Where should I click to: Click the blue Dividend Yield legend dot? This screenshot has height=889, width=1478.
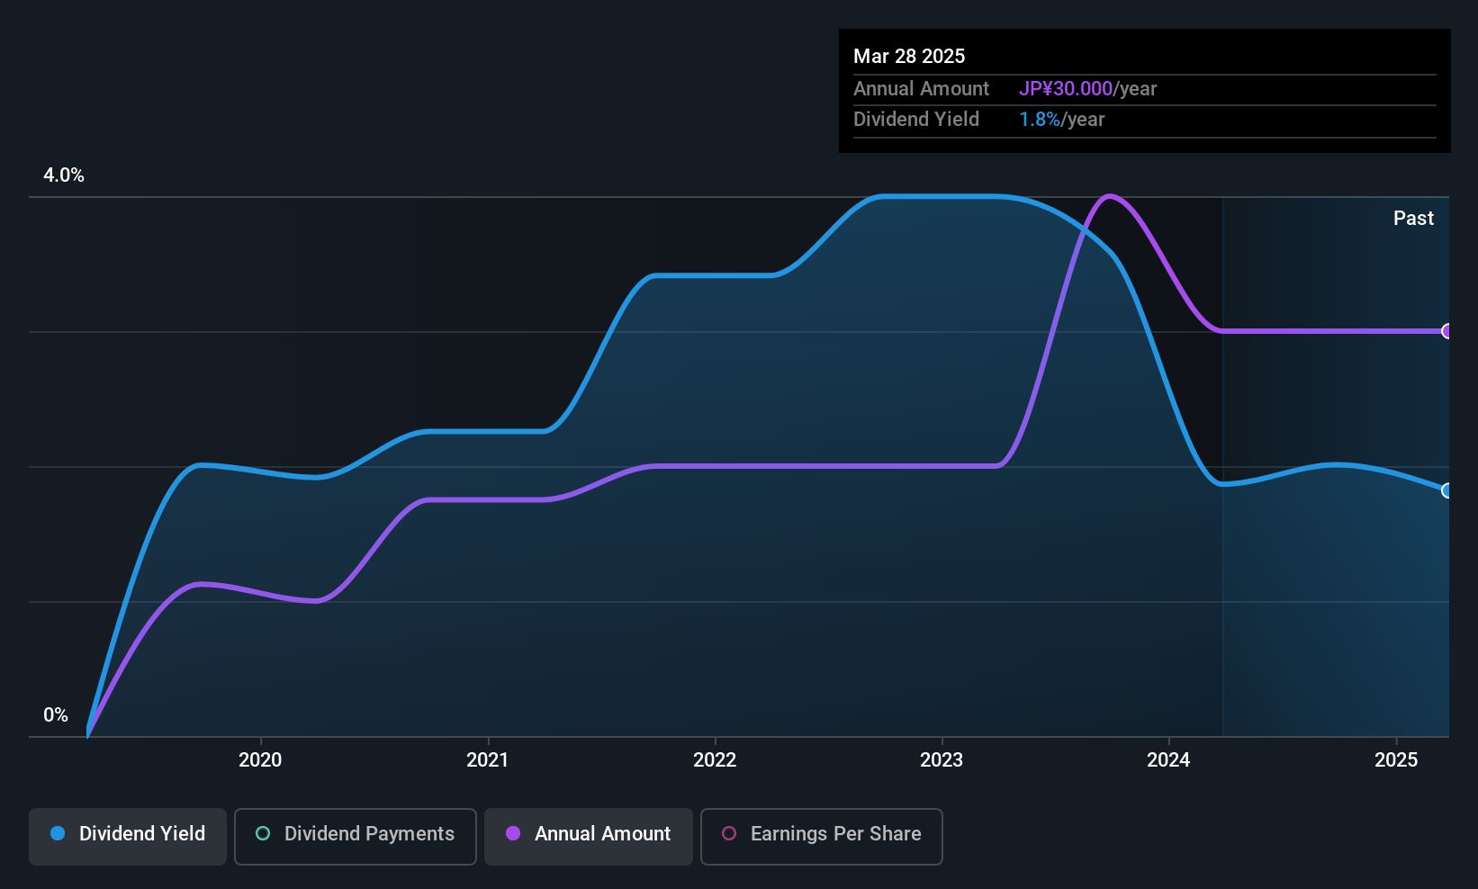click(x=58, y=833)
